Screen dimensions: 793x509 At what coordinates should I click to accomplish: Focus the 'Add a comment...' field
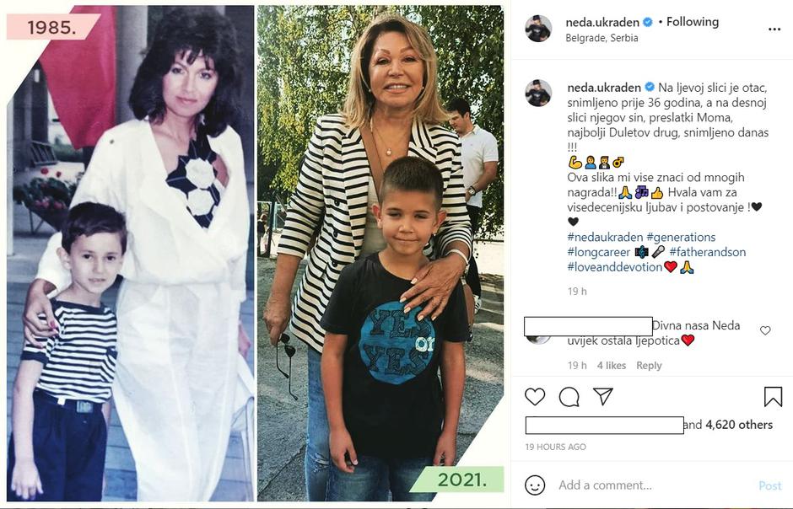652,485
